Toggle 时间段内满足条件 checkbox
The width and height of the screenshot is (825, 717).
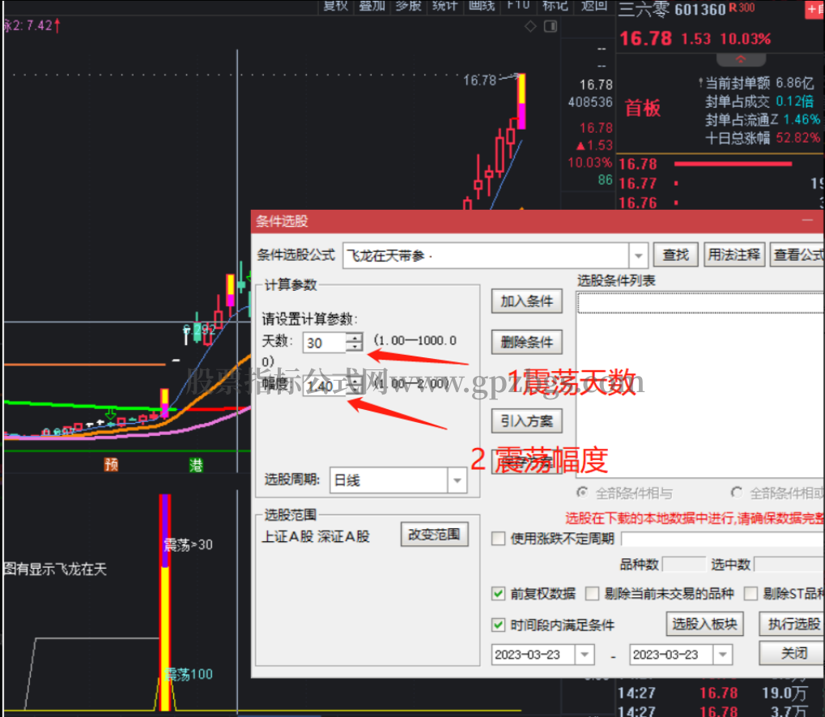click(498, 625)
